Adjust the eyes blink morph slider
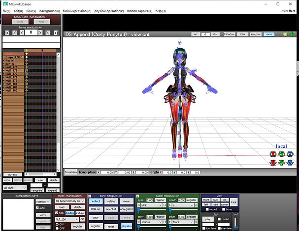This screenshot has width=299, height=231. (152, 210)
